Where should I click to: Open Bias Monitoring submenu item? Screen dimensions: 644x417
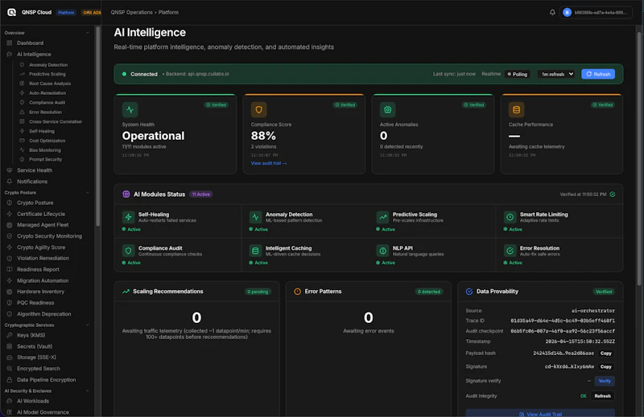(x=45, y=150)
